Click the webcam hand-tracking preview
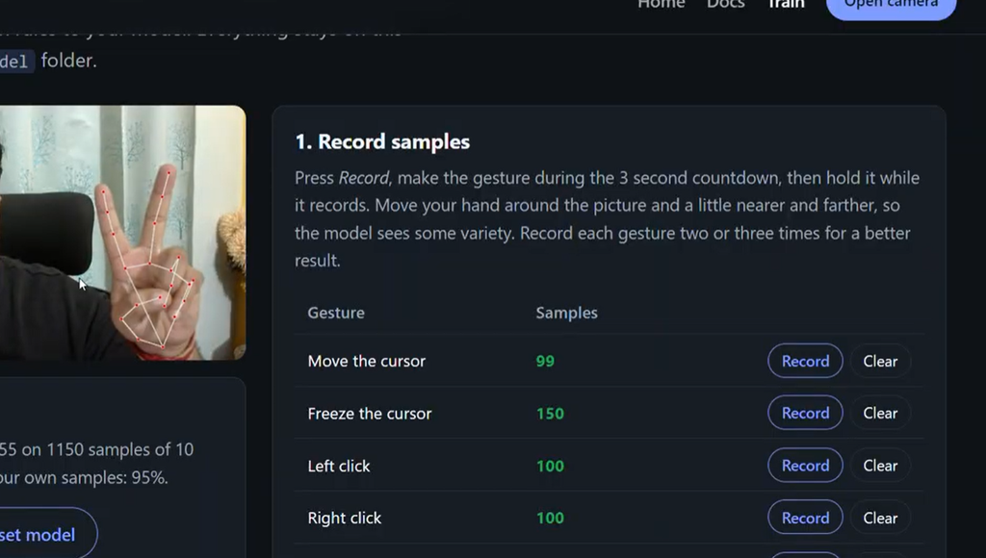The height and width of the screenshot is (558, 986). pos(122,233)
